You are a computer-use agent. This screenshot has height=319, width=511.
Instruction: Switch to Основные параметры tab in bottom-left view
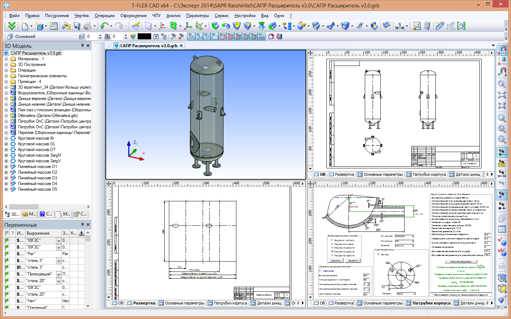coord(182,303)
